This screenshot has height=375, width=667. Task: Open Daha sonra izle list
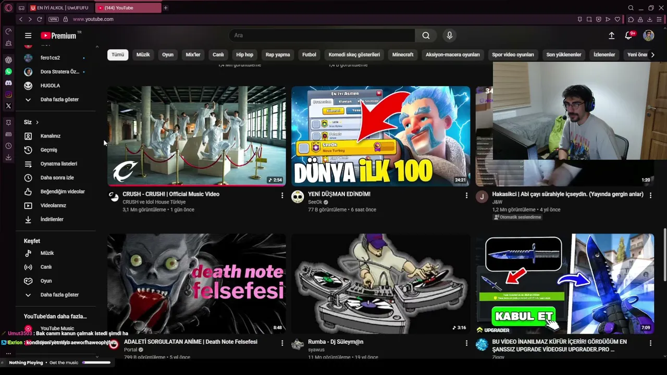pyautogui.click(x=57, y=178)
